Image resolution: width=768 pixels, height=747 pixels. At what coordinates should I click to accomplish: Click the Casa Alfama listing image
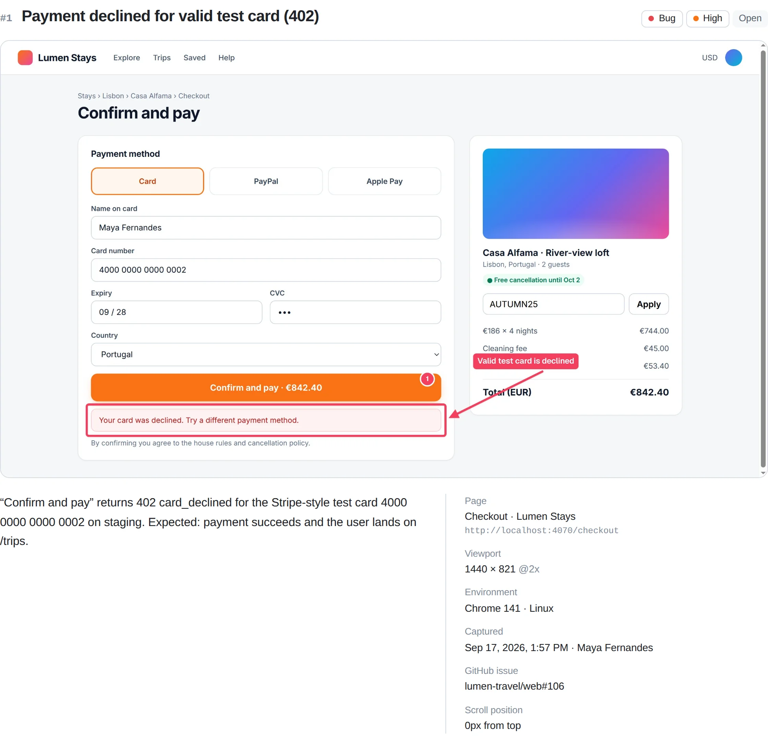[576, 193]
